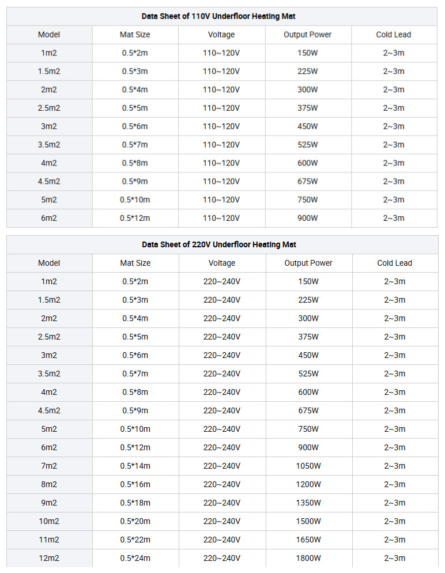445x573 pixels.
Task: Click Mat Size header in the 220V table
Action: pyautogui.click(x=135, y=263)
